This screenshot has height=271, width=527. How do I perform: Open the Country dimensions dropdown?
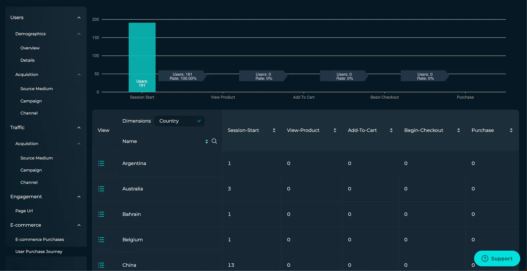point(180,121)
